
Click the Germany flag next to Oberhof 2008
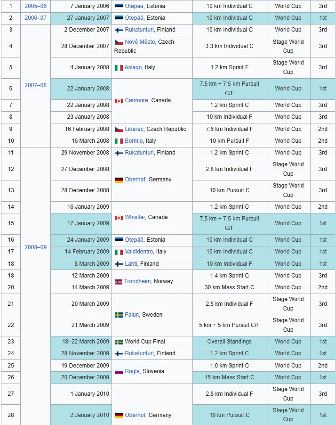119,180
